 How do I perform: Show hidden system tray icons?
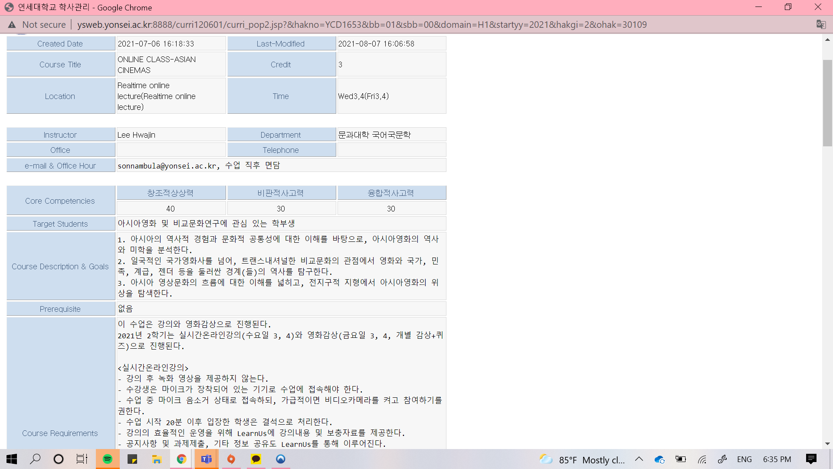click(x=639, y=459)
